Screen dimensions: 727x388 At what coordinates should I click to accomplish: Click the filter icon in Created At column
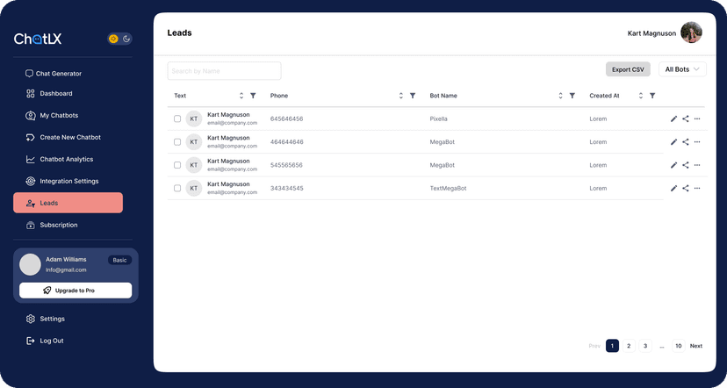tap(652, 96)
